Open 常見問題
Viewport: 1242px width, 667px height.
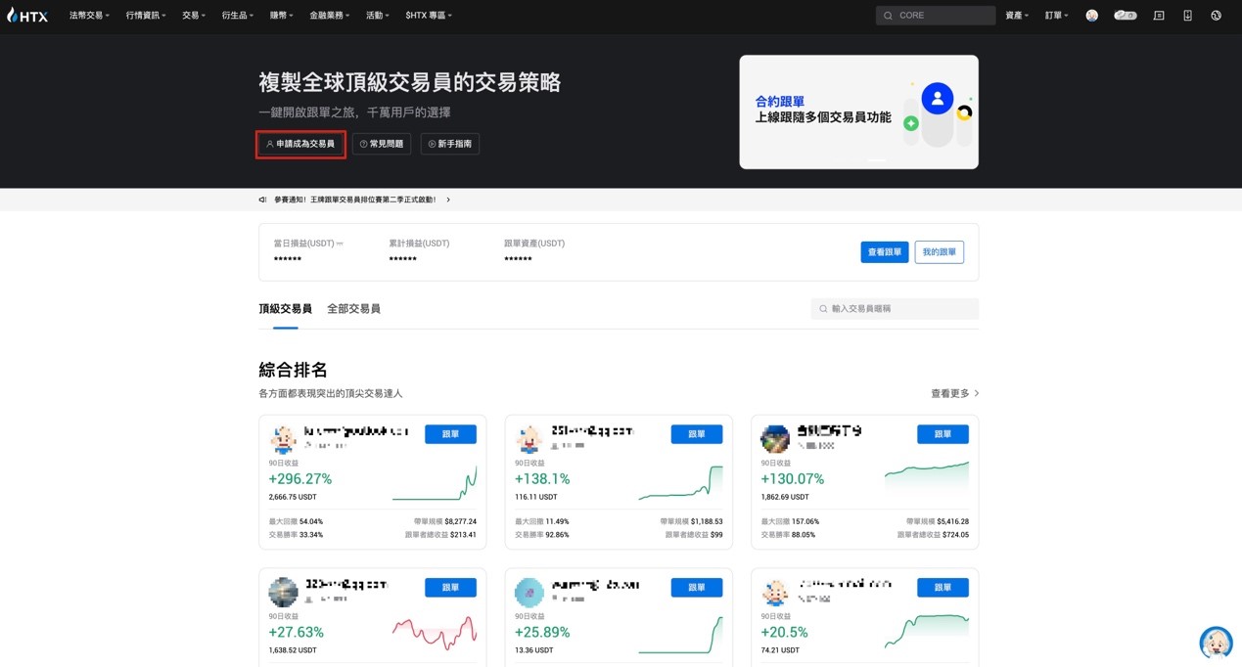(x=382, y=144)
